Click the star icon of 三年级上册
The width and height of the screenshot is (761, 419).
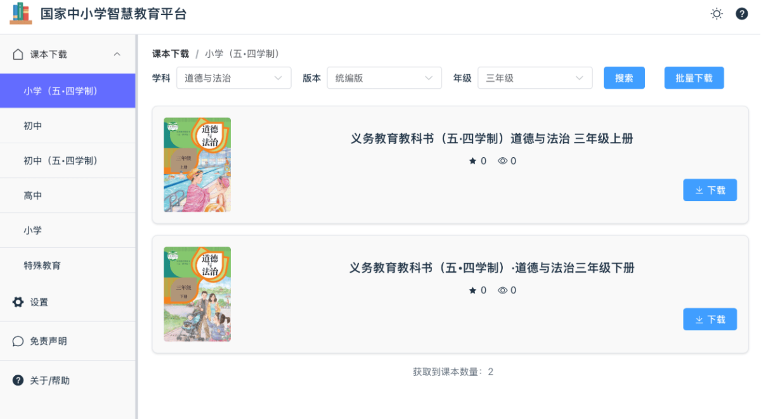[472, 161]
